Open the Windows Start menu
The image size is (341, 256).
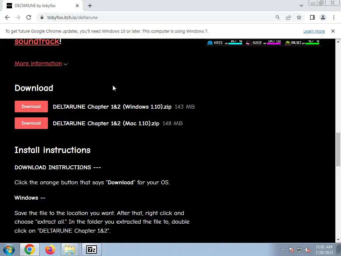tap(9, 249)
